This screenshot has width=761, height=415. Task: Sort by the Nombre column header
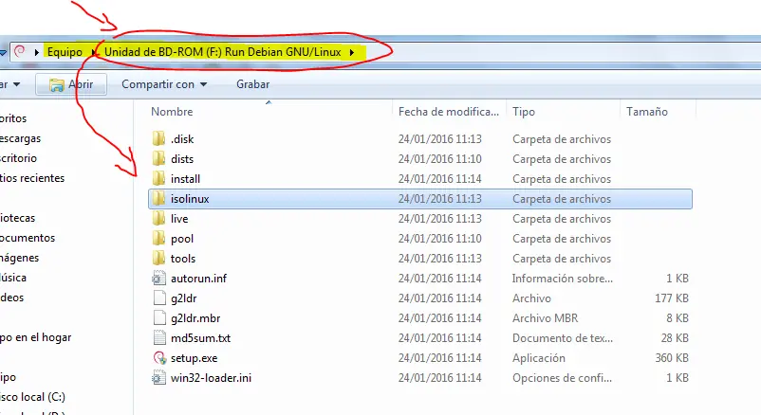172,112
